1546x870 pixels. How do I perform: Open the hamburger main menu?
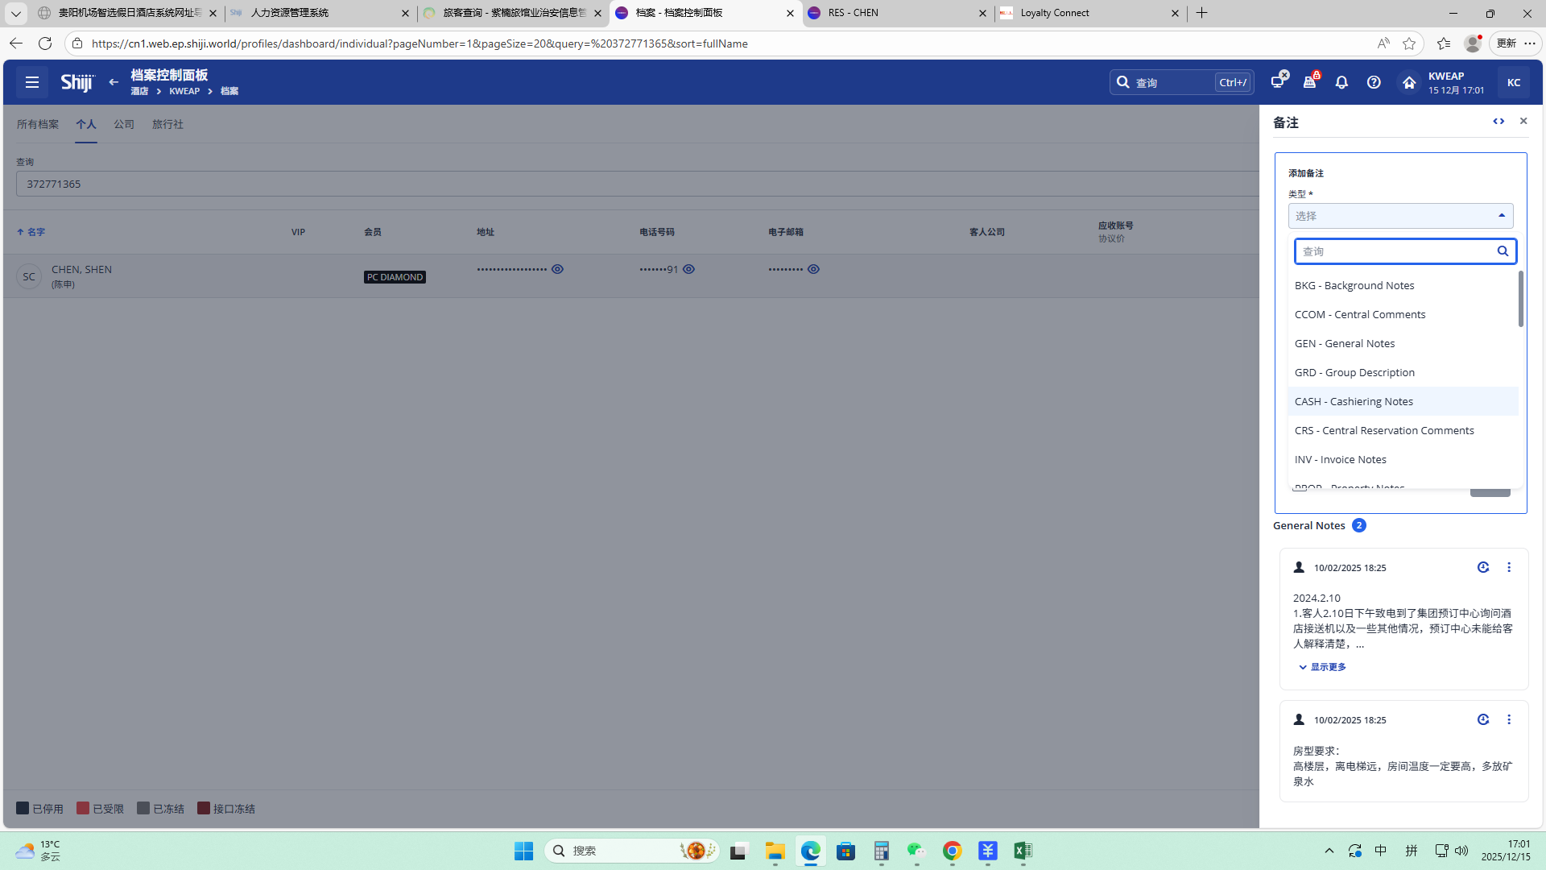(32, 82)
